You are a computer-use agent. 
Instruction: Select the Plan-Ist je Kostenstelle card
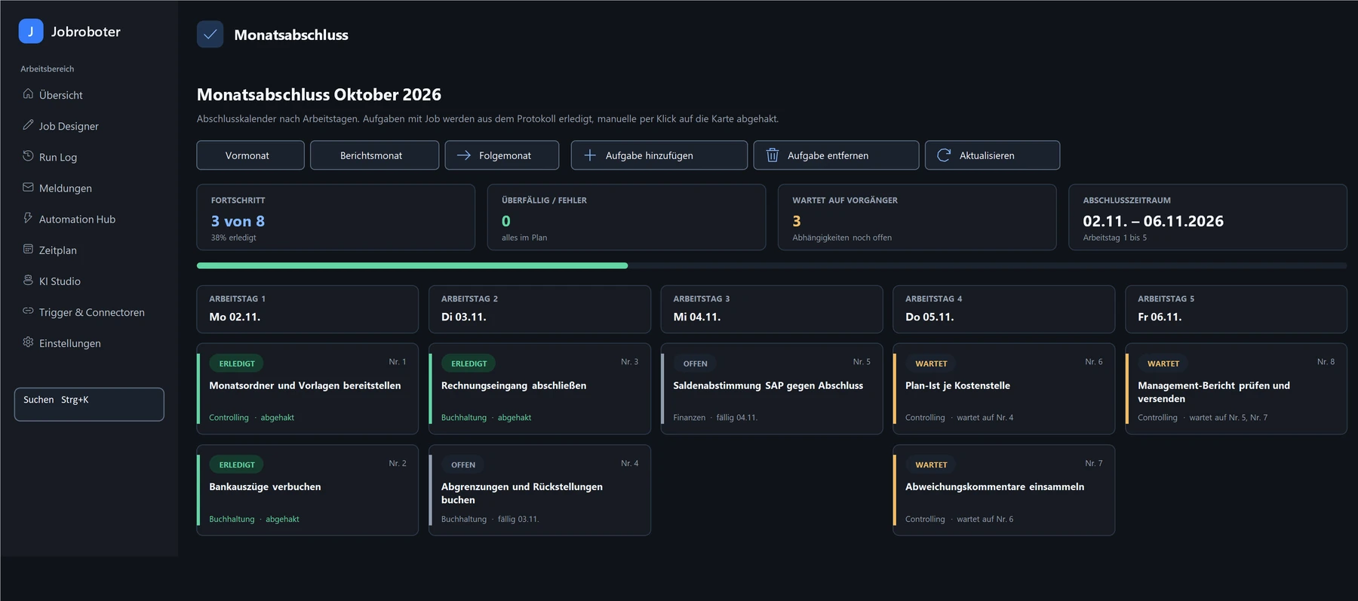pos(1004,389)
